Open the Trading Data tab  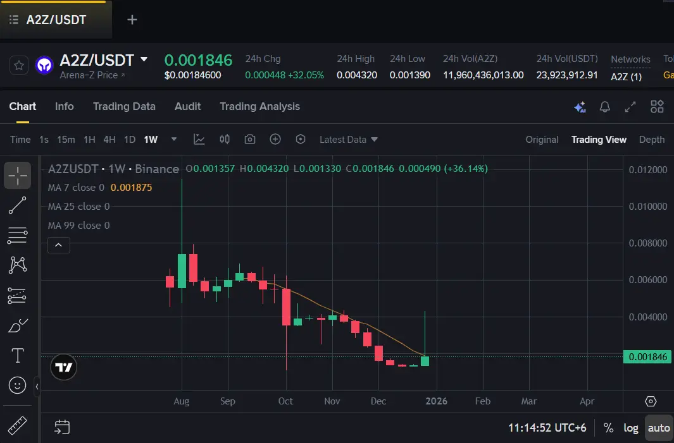point(124,106)
